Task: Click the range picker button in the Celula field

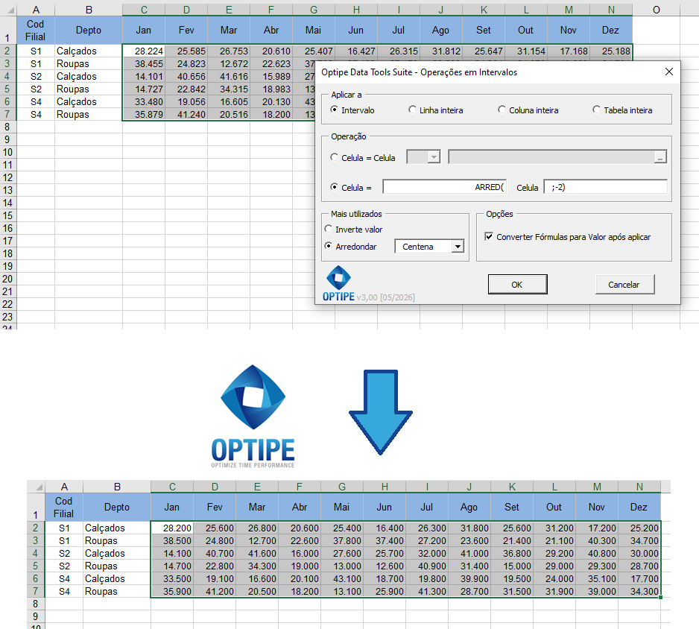Action: (660, 157)
